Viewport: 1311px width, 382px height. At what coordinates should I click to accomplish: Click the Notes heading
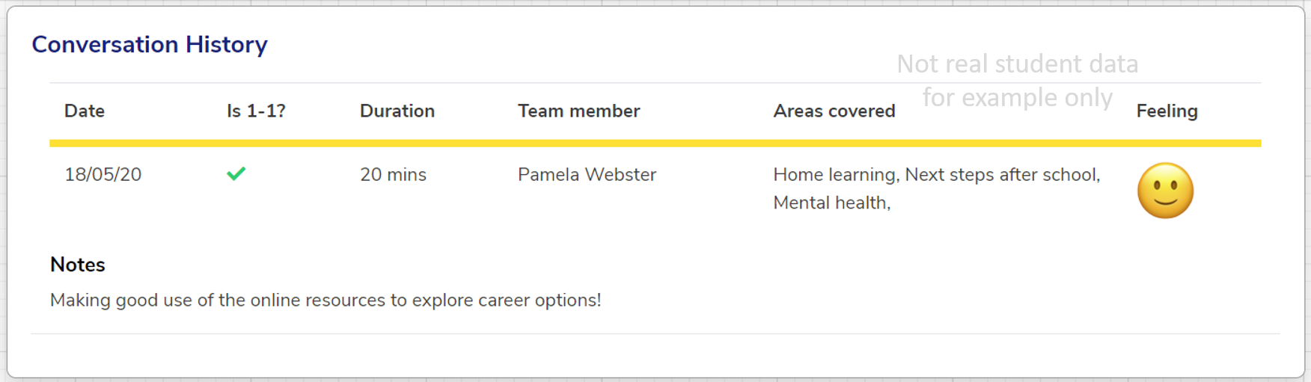click(x=78, y=265)
